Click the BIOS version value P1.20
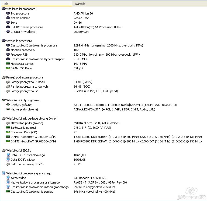This screenshot has height=201, width=207. coord(78,164)
